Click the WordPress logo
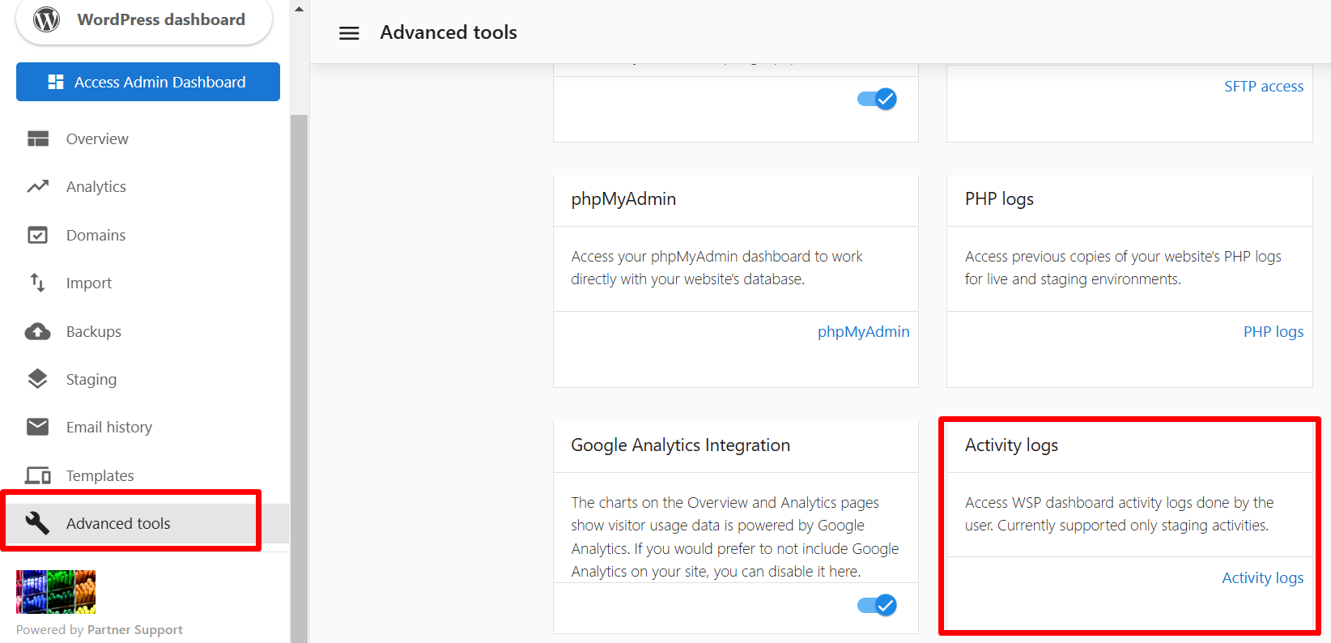Image resolution: width=1331 pixels, height=643 pixels. pyautogui.click(x=46, y=19)
